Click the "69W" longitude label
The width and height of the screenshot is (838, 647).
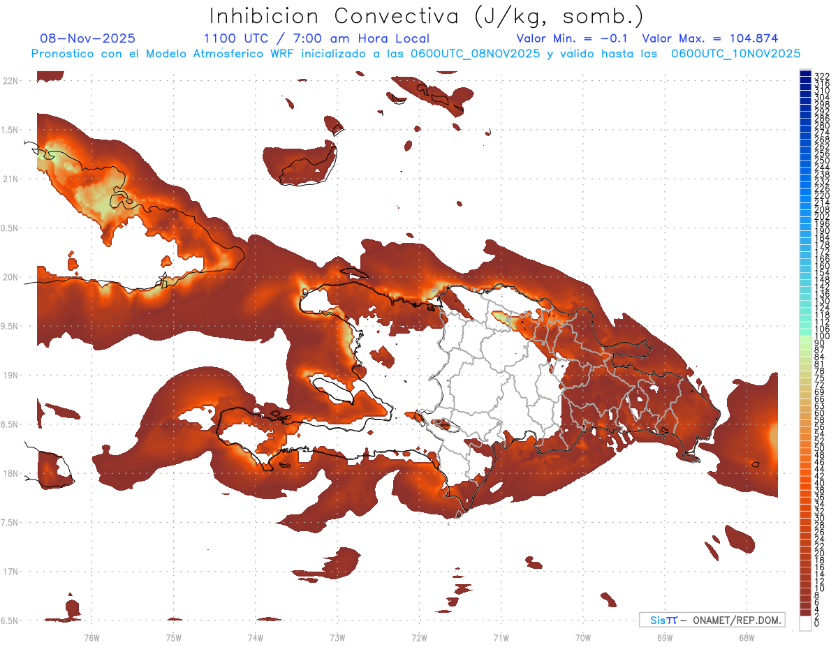[x=665, y=637]
